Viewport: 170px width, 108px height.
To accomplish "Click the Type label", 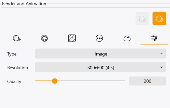I will point(12,54).
